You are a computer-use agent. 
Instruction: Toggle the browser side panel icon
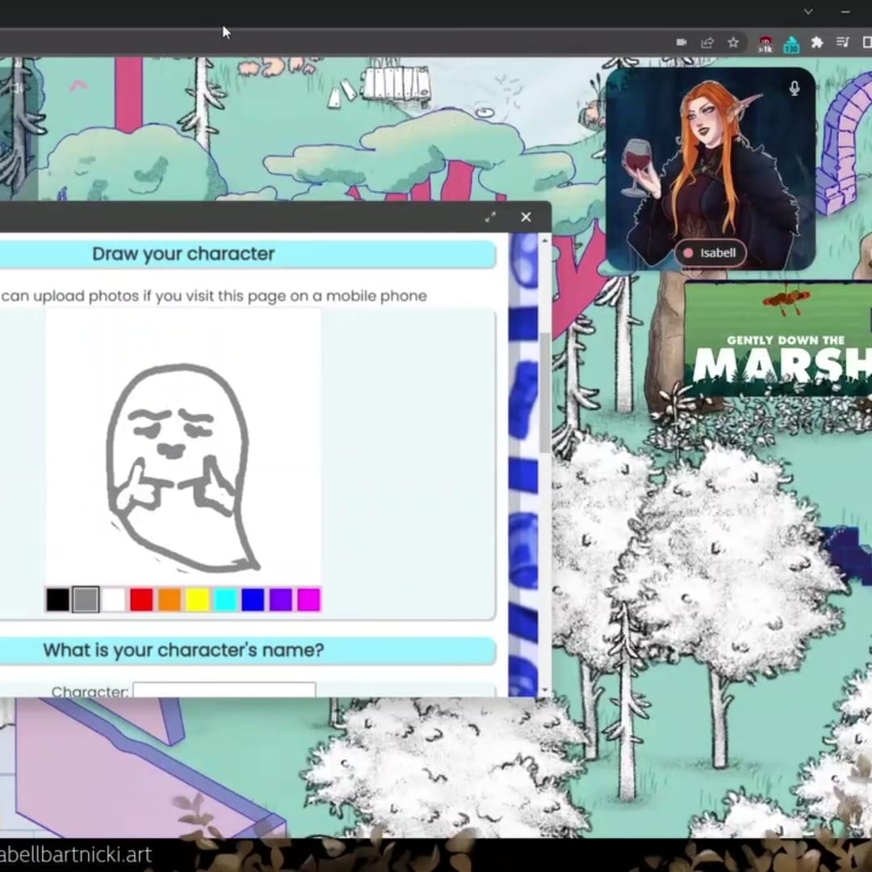click(866, 42)
